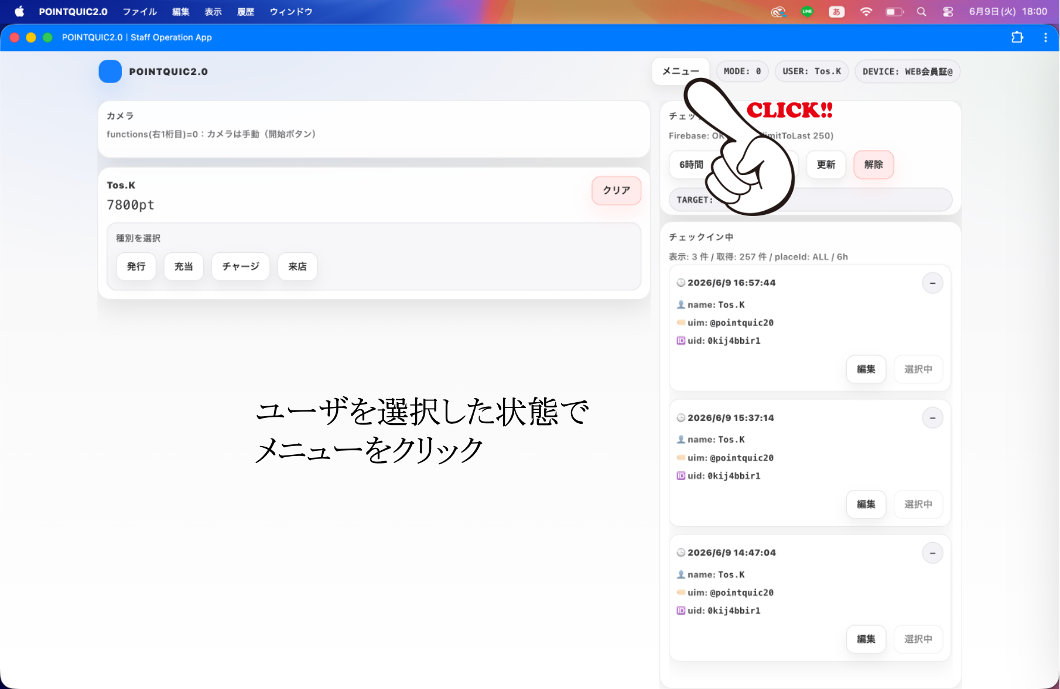Click the クリア button
Viewport: 1060px width, 689px height.
click(x=617, y=190)
